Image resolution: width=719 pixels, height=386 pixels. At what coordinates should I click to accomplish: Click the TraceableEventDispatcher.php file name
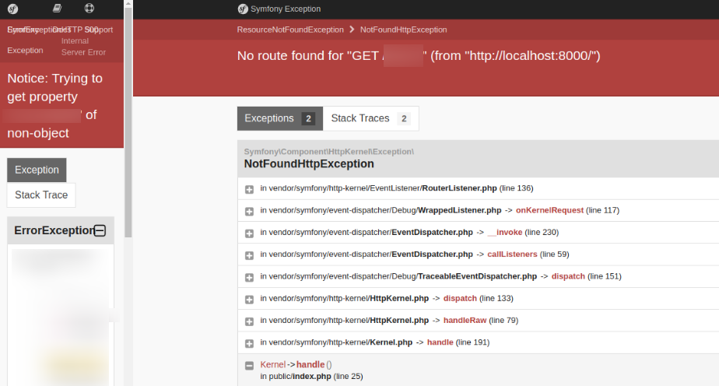coord(477,276)
